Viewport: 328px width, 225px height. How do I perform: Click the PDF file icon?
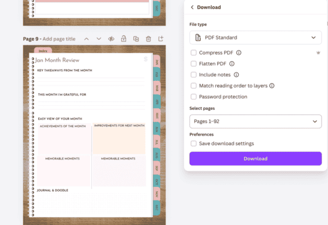(198, 38)
